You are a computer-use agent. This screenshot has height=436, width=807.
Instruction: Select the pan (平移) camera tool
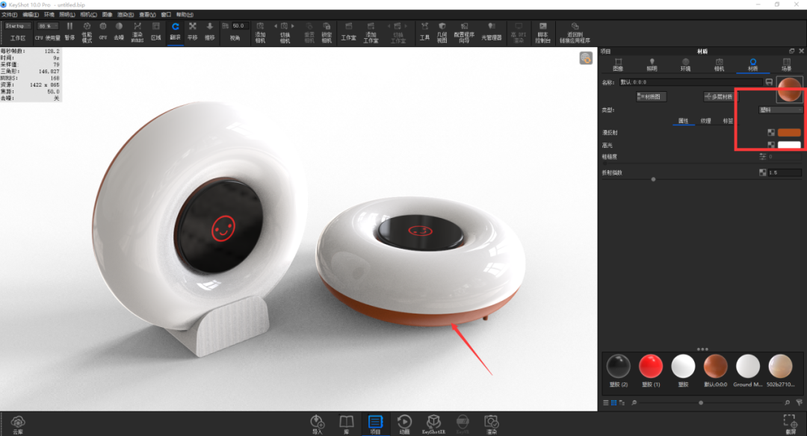193,31
